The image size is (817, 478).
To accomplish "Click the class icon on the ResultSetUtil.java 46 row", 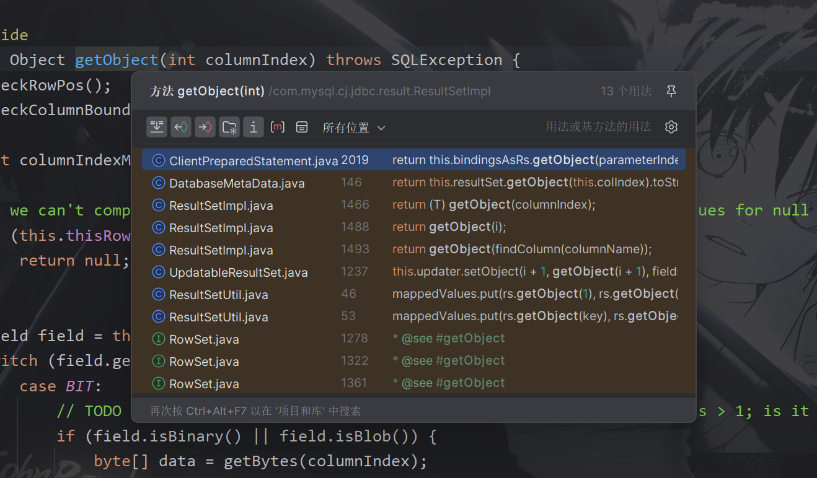I will click(x=159, y=295).
